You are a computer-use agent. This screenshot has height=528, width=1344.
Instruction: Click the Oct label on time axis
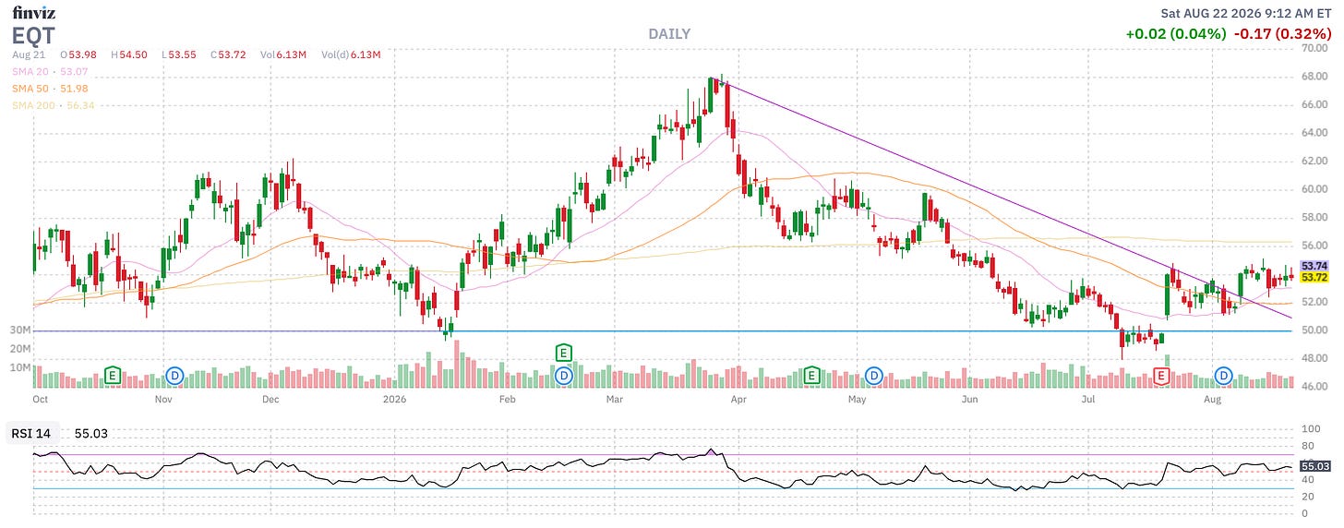[40, 400]
